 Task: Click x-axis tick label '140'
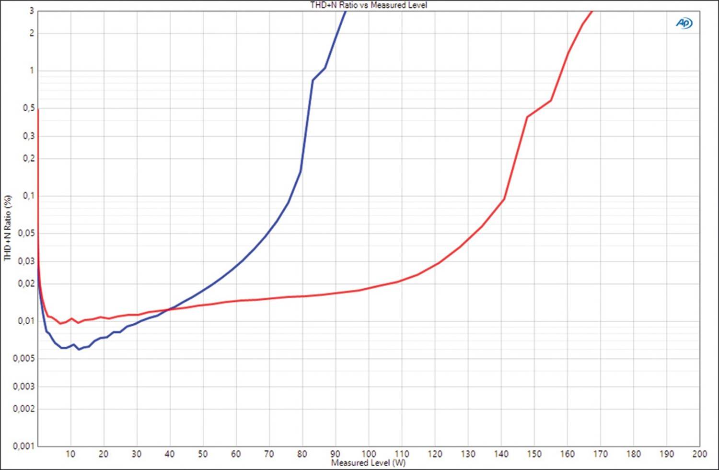click(501, 454)
